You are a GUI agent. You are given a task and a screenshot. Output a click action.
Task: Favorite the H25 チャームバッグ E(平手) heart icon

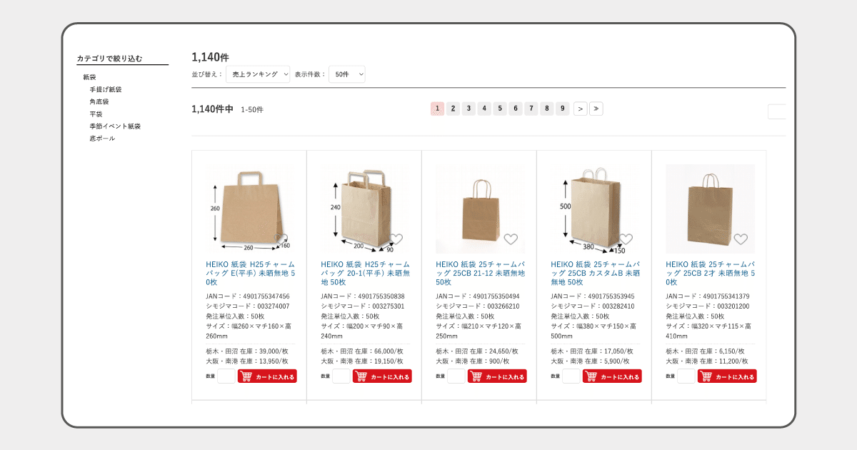(281, 239)
